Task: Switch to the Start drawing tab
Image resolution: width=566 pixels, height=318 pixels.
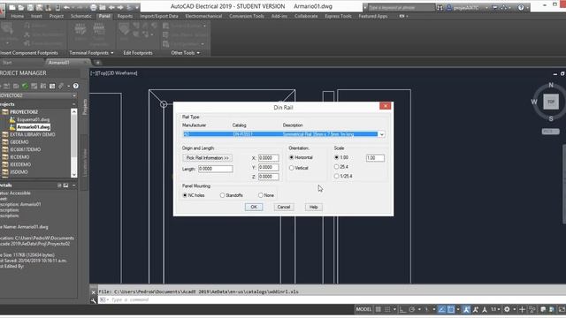Action: tap(7, 63)
